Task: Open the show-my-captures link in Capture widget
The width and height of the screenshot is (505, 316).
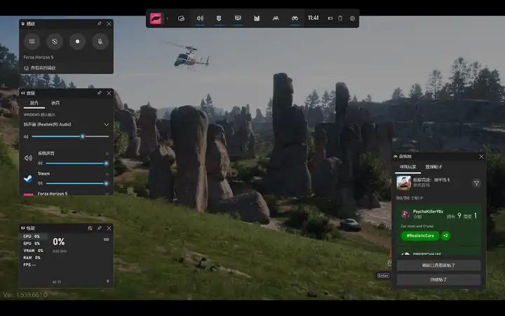Action: pos(40,68)
